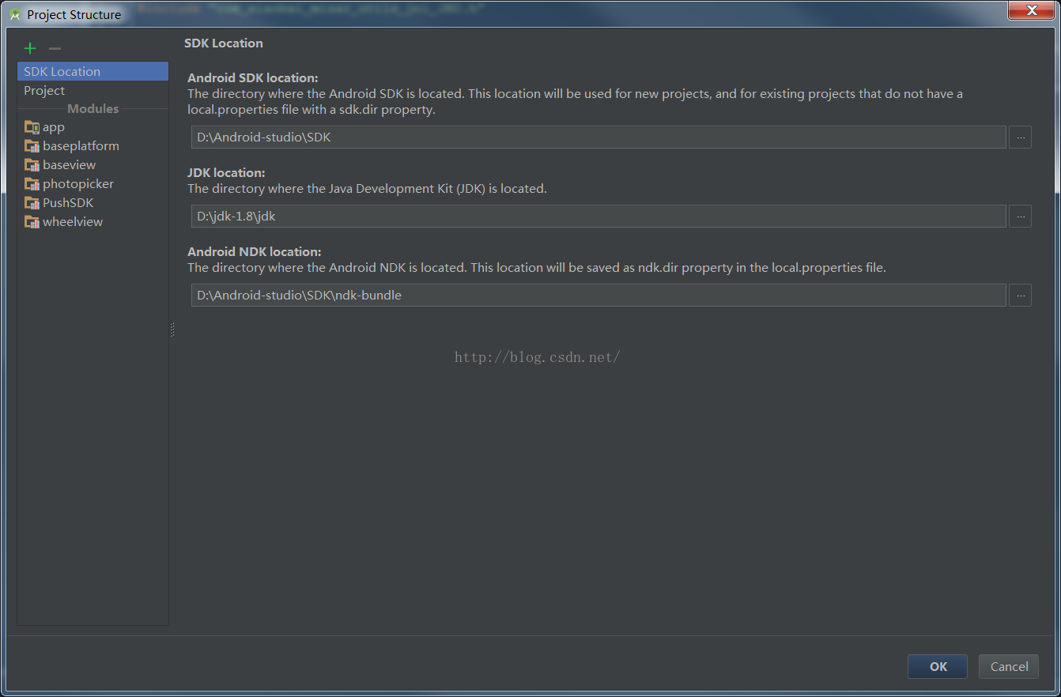Browse for the JDK location
Screen dimensions: 1061x697
coord(1020,217)
